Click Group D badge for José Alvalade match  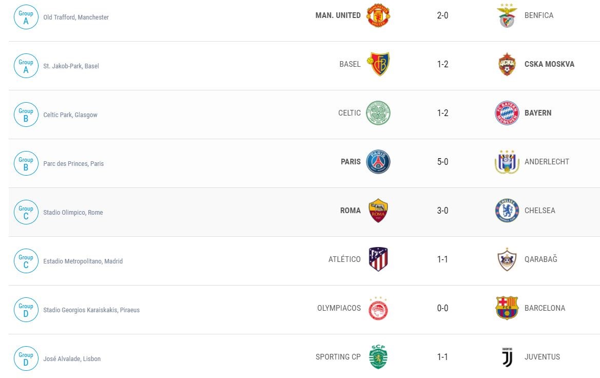(26, 358)
